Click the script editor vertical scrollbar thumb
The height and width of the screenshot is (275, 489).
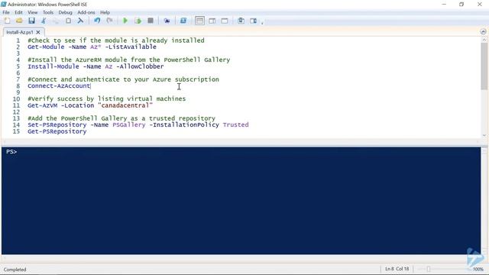pyautogui.click(x=484, y=66)
